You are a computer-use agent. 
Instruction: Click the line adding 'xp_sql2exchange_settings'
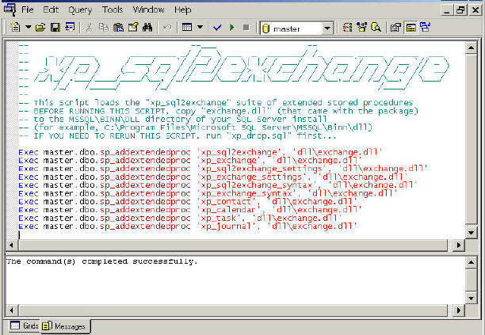pos(223,169)
